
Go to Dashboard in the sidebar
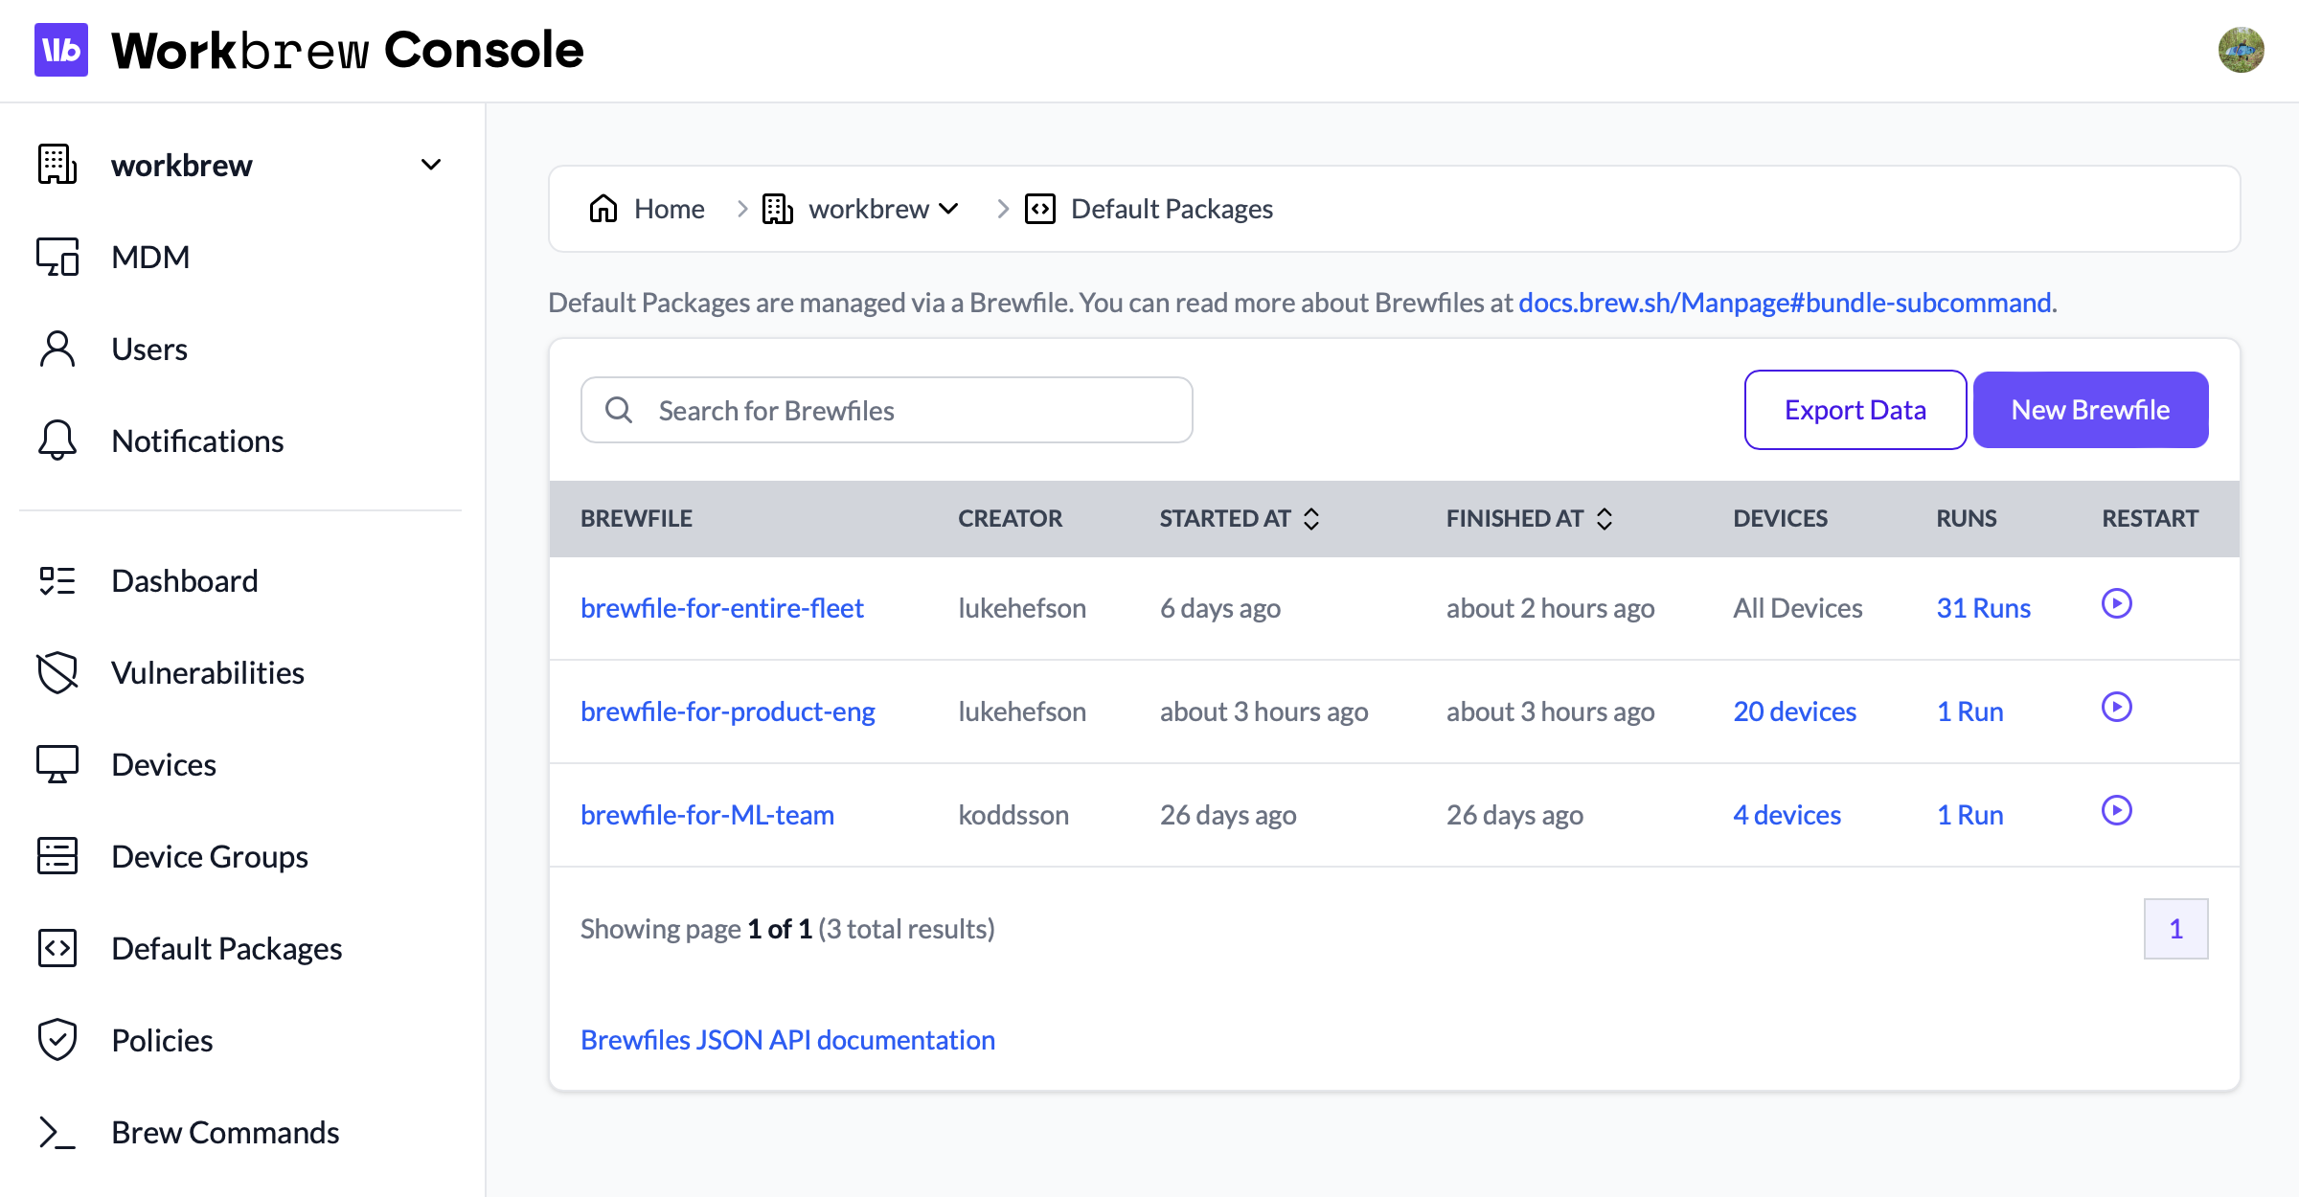click(x=184, y=580)
